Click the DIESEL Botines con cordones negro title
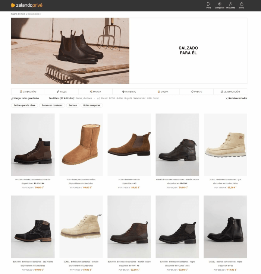261x274 pixels. (x=226, y=262)
